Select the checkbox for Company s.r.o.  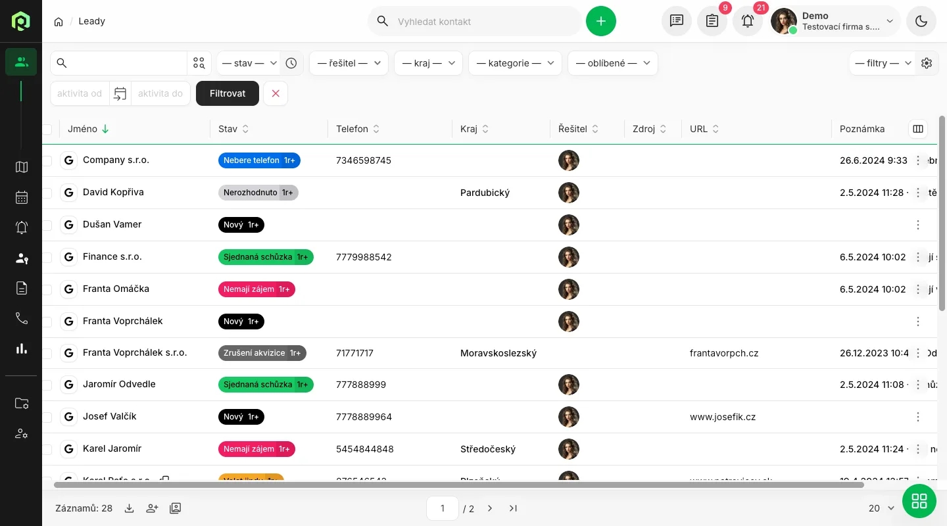pyautogui.click(x=47, y=160)
